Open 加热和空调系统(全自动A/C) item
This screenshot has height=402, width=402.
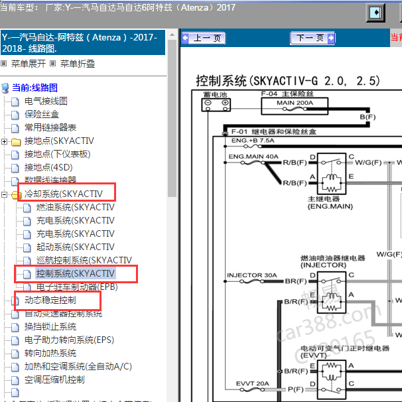coord(78,367)
